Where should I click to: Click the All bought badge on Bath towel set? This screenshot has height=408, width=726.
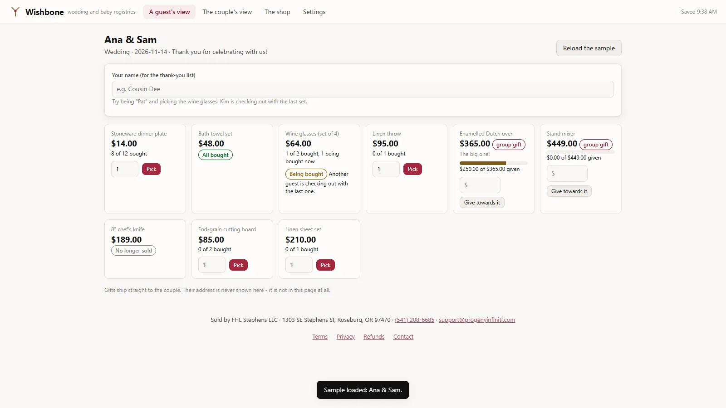(216, 155)
